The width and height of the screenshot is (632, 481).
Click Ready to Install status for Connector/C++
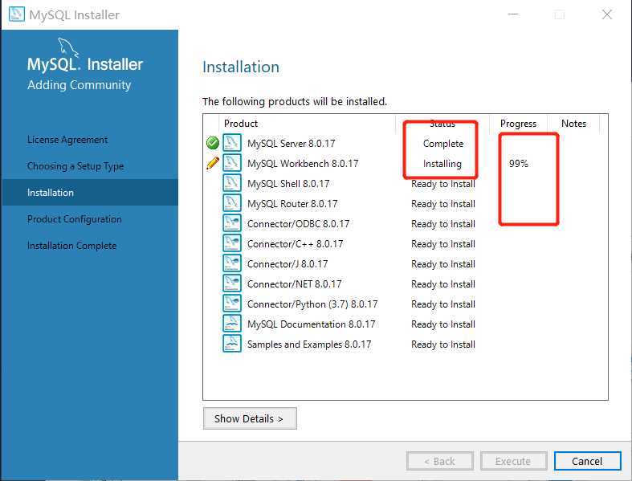tap(443, 244)
